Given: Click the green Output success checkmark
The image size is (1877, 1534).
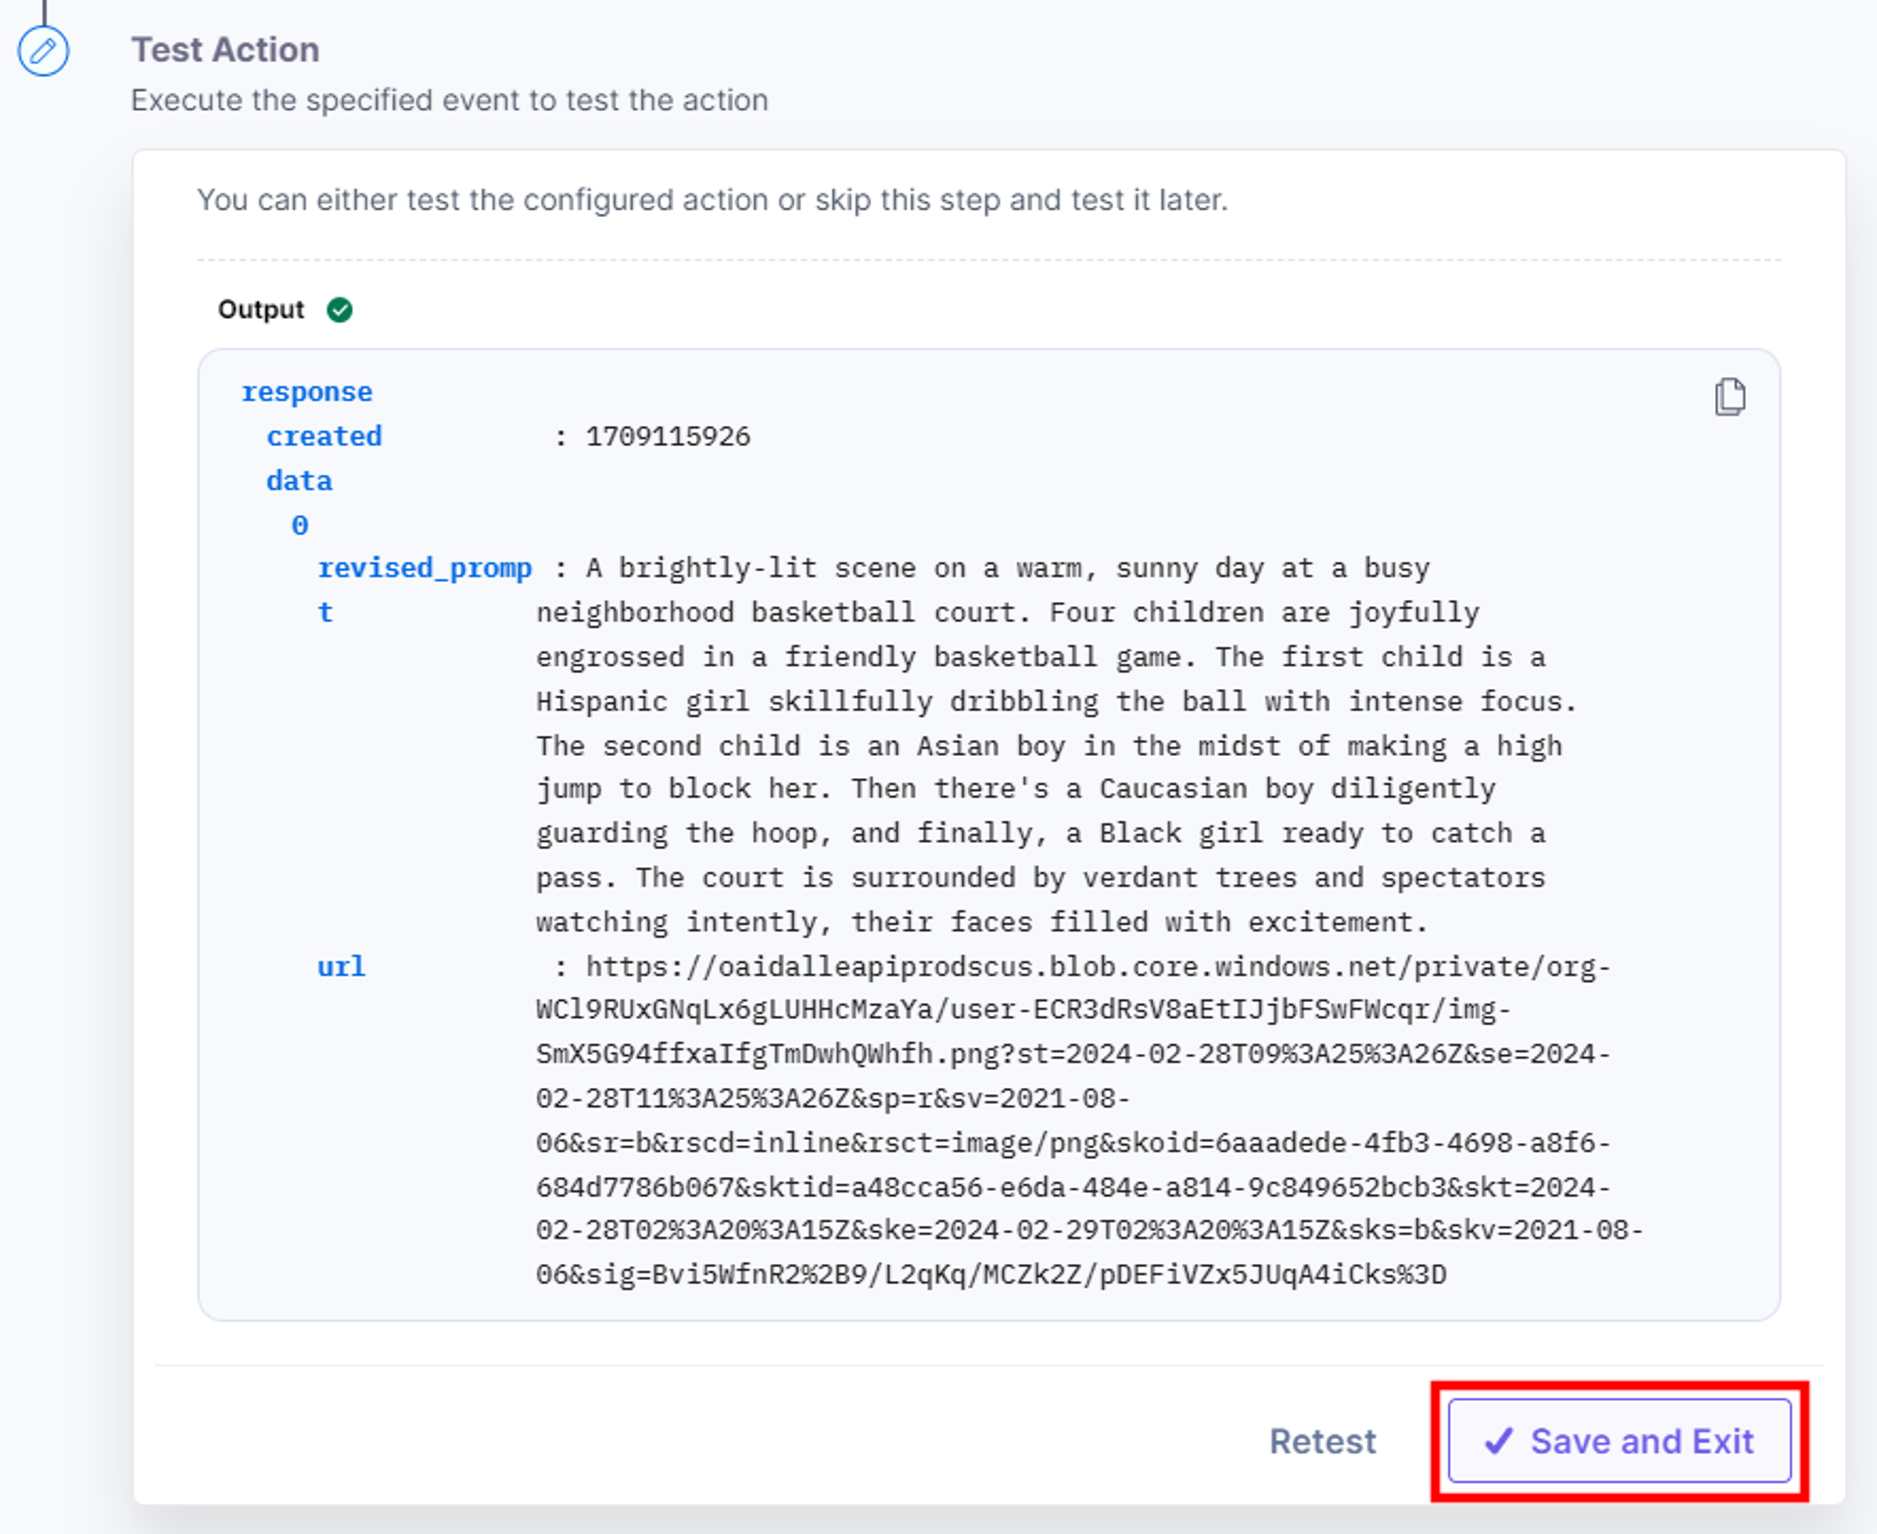Looking at the screenshot, I should (340, 310).
